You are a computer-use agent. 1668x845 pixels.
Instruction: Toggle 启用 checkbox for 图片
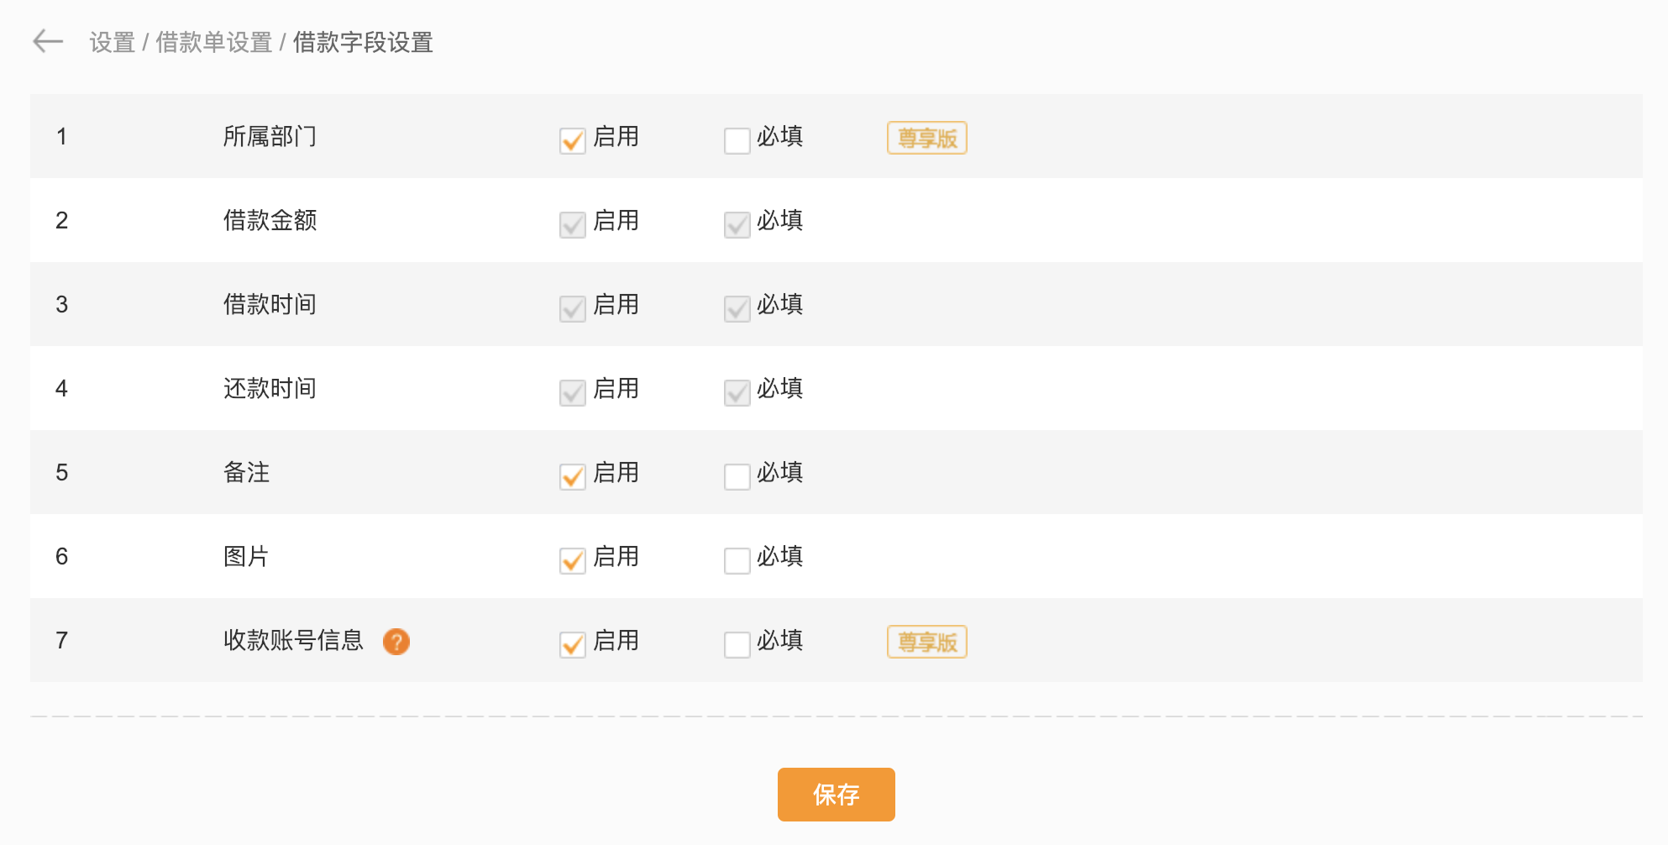click(573, 560)
